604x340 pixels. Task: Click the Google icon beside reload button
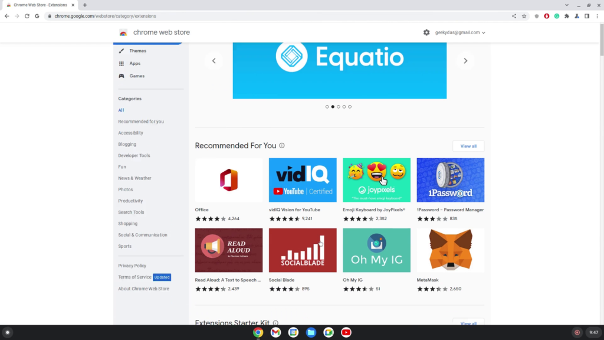tap(37, 16)
